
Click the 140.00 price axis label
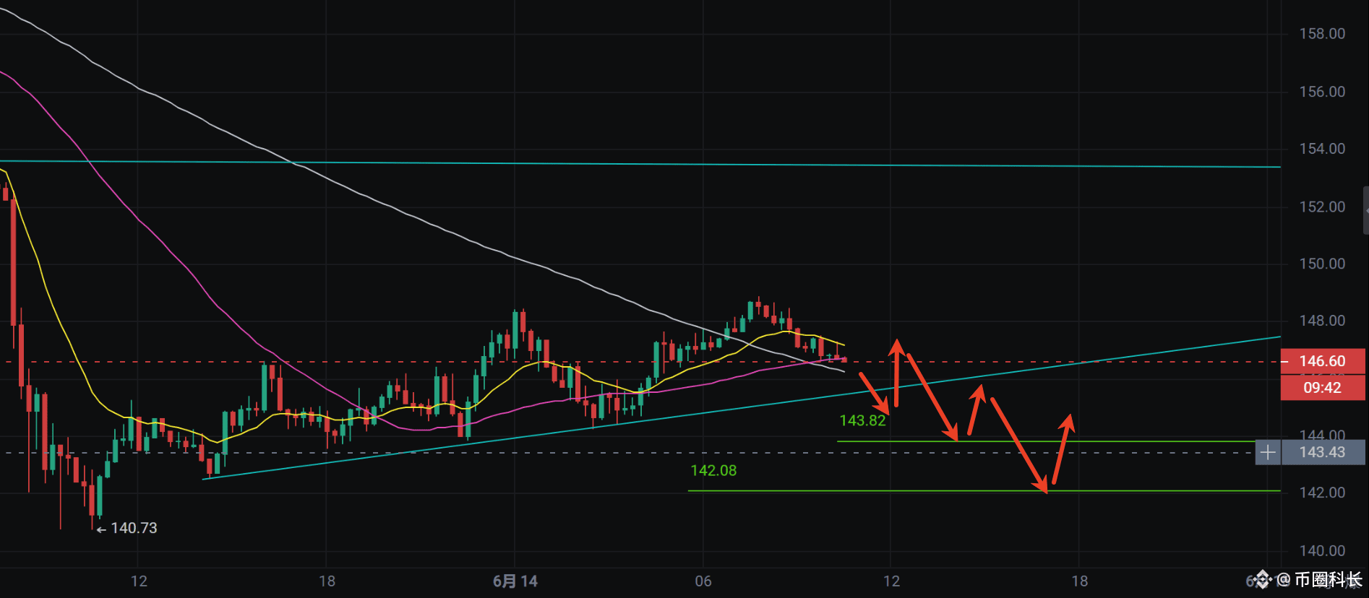pos(1322,551)
